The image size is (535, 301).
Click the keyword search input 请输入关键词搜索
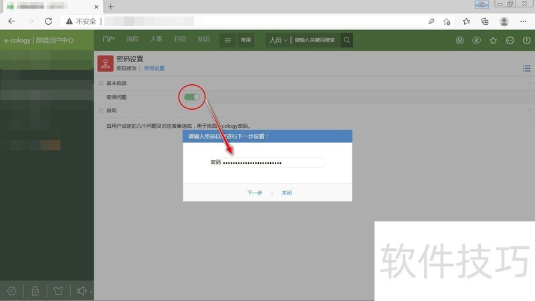coord(315,40)
